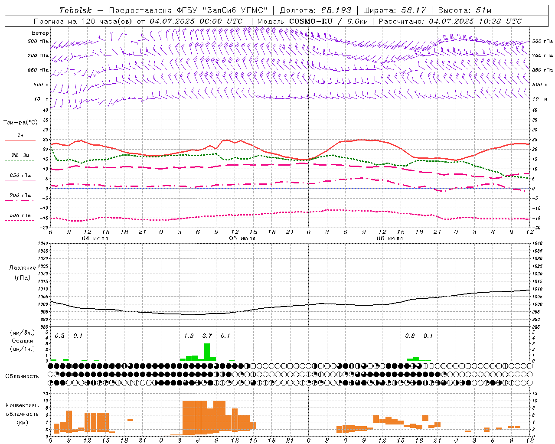Click the "Модель COSMO-RU / 6.6км" label

pos(312,21)
